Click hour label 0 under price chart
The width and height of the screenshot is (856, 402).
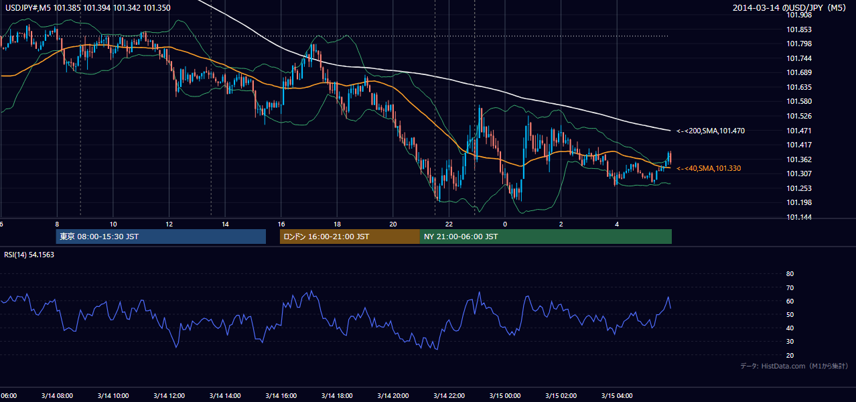(505, 224)
